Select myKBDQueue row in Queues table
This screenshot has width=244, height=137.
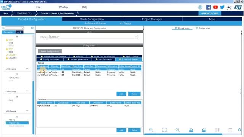tap(89, 105)
